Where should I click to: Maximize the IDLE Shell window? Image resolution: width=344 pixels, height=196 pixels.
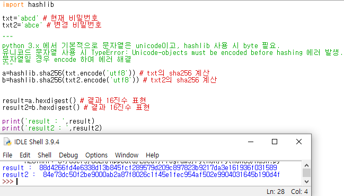275,142
